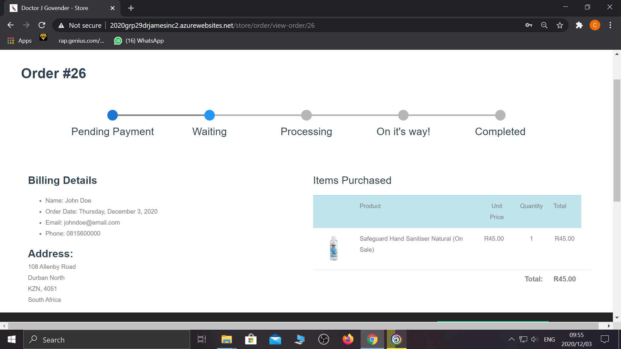Close the Doctor J Govender tab
This screenshot has width=621, height=349.
pos(113,8)
